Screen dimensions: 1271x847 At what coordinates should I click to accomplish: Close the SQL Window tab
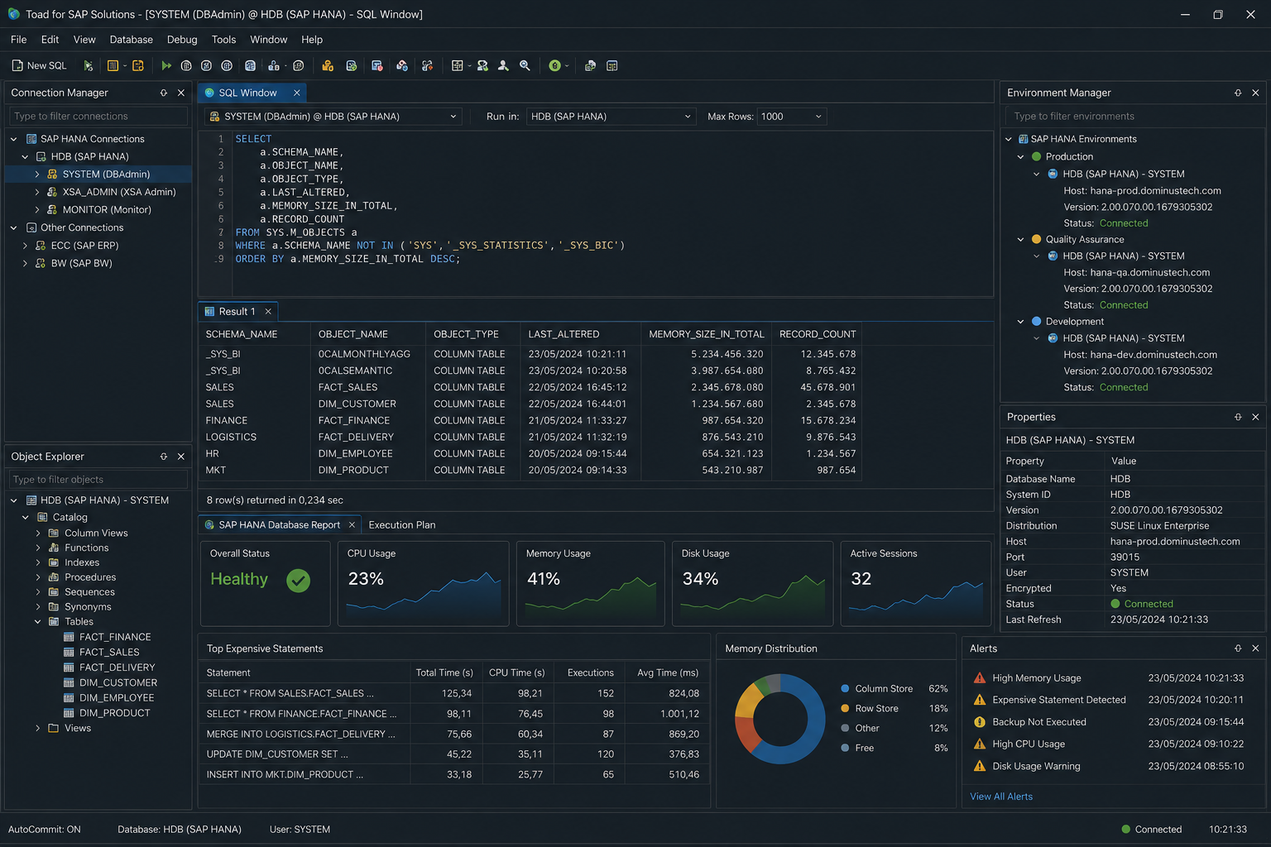click(296, 93)
